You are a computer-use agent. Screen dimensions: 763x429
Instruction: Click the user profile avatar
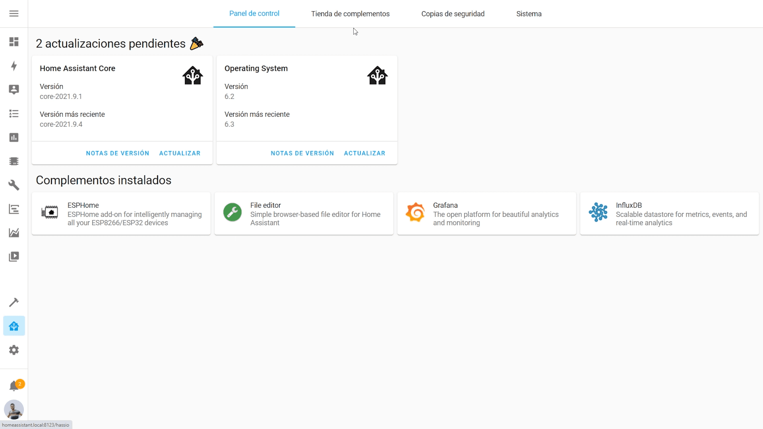(14, 410)
